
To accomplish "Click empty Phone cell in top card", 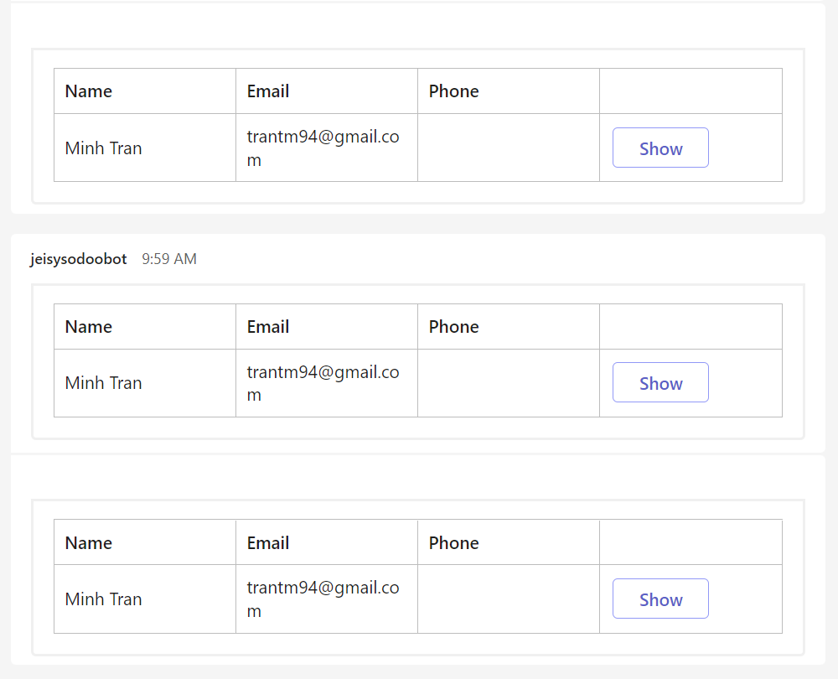I will click(x=508, y=148).
